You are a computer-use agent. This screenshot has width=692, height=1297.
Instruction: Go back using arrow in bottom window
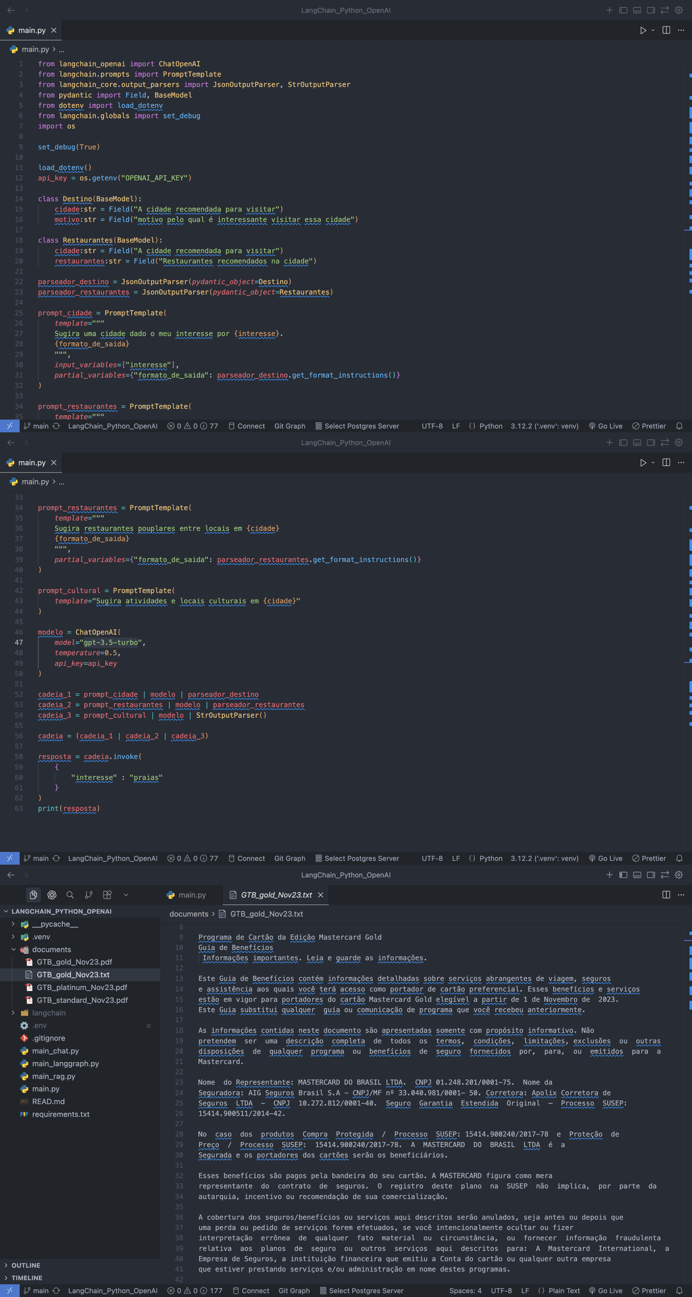(x=11, y=875)
